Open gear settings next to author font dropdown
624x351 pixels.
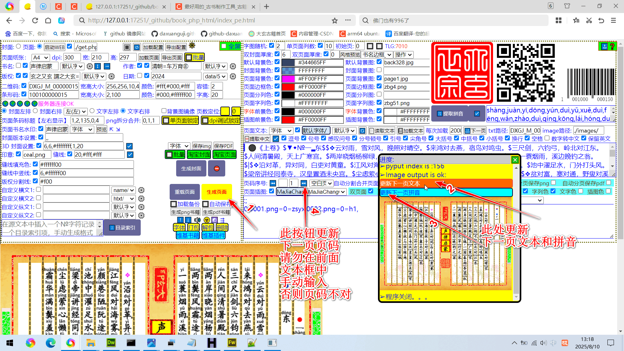232,66
